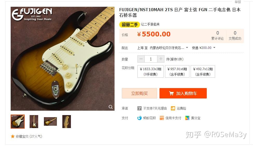The width and height of the screenshot is (253, 146).
Task: Decrease quantity with the minus button
Action: point(141,59)
